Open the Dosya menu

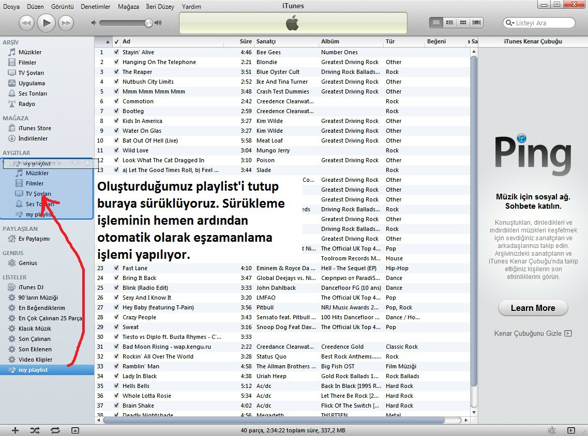pyautogui.click(x=11, y=6)
